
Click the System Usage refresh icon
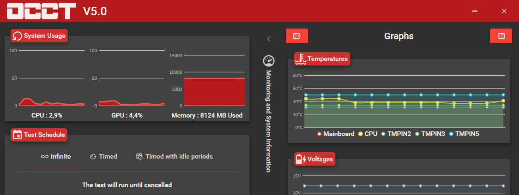coord(18,36)
